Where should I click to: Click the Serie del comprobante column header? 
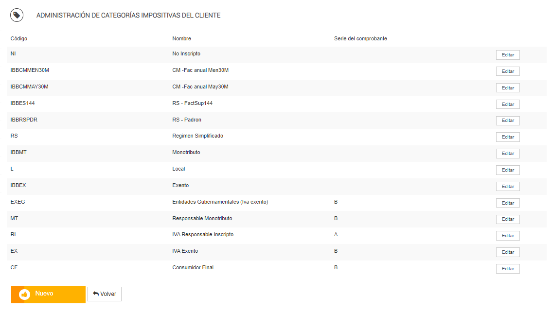coord(360,38)
